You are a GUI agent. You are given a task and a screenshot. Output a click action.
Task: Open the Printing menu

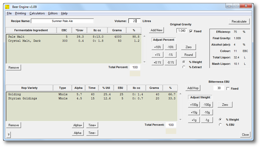[x=21, y=13]
